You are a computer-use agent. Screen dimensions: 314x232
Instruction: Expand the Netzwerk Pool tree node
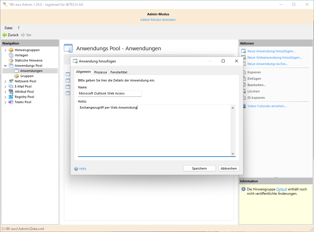pos(5,81)
